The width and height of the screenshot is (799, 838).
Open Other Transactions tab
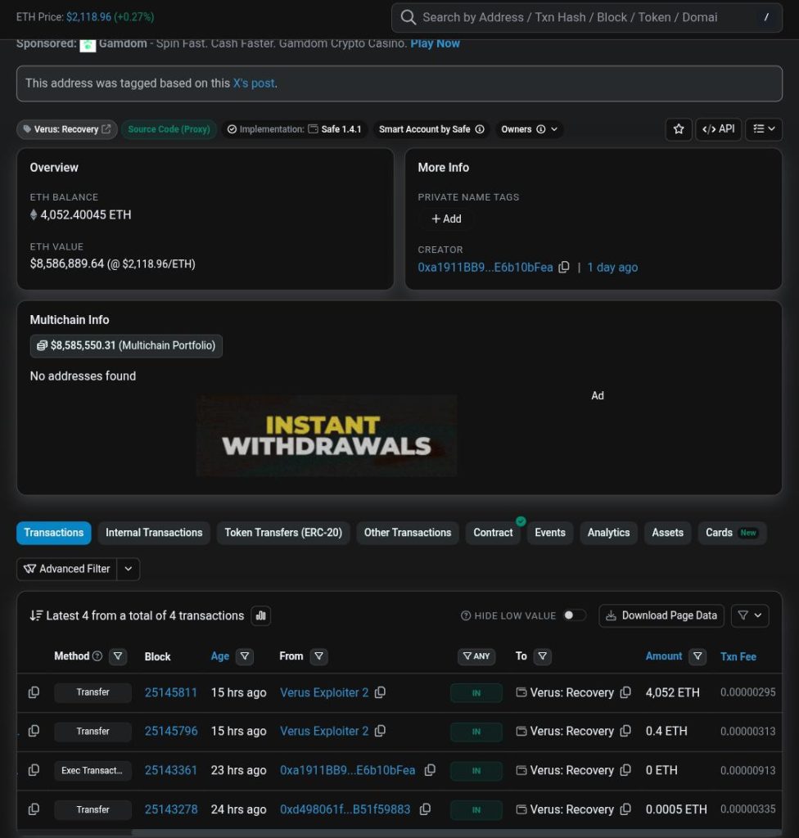point(408,533)
